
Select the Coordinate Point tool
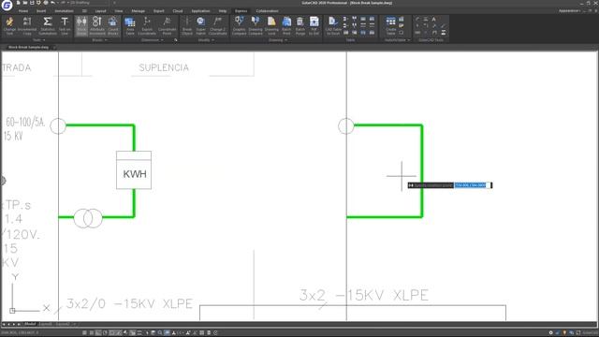pyautogui.click(x=167, y=26)
